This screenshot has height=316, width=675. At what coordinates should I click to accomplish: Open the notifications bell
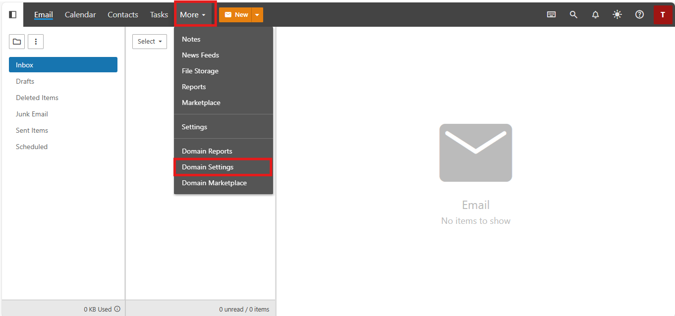(596, 15)
